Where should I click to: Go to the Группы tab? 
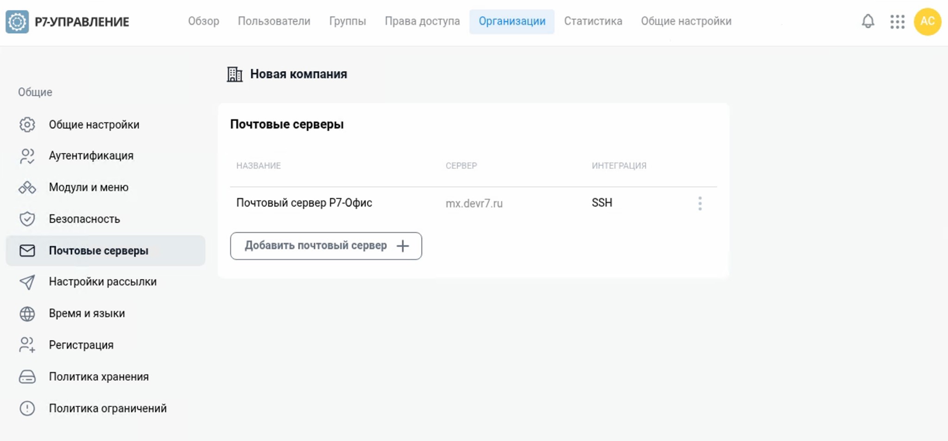pyautogui.click(x=348, y=21)
